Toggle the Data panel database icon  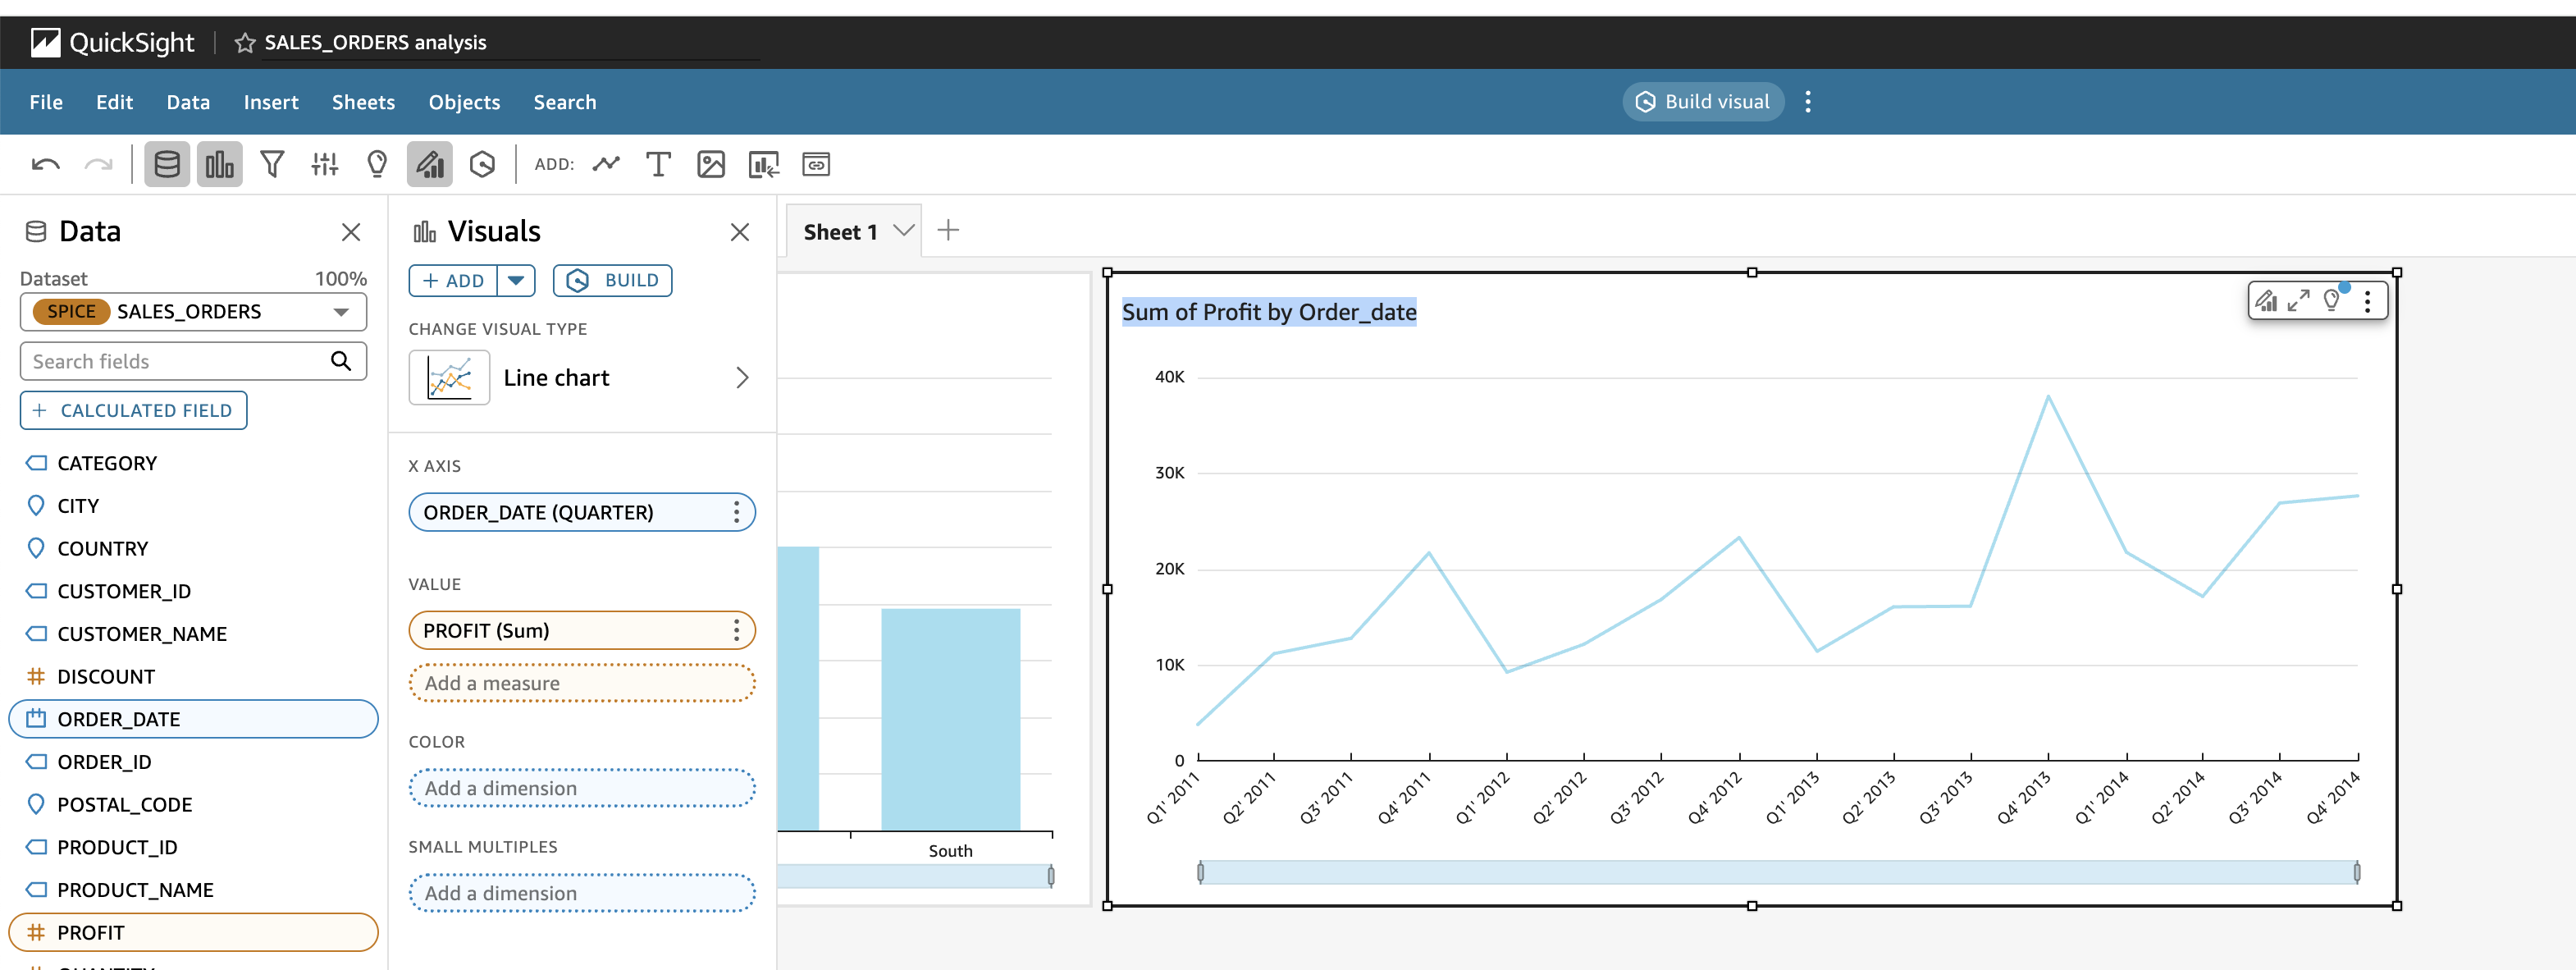167,164
